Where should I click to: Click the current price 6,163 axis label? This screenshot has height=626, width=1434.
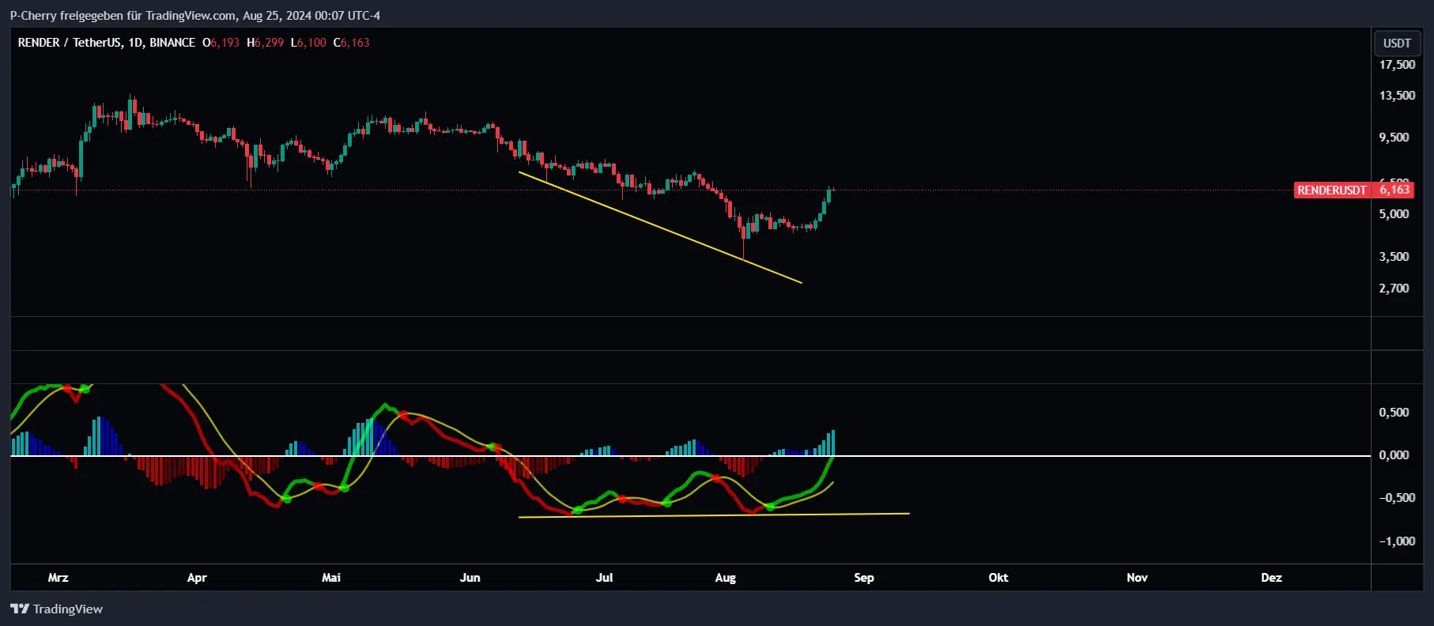click(x=1394, y=190)
